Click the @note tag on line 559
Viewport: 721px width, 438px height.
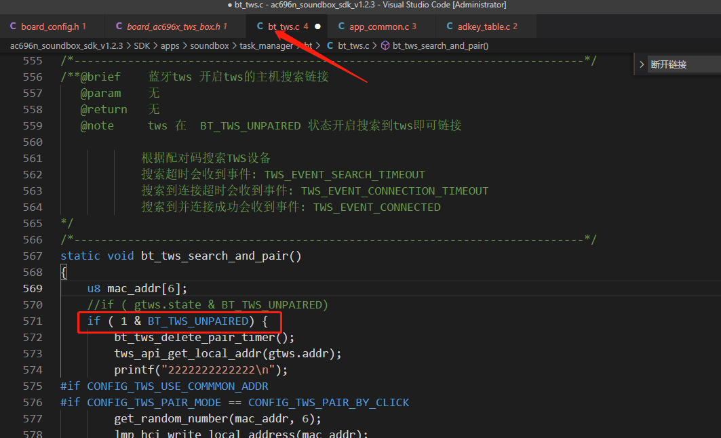[97, 125]
